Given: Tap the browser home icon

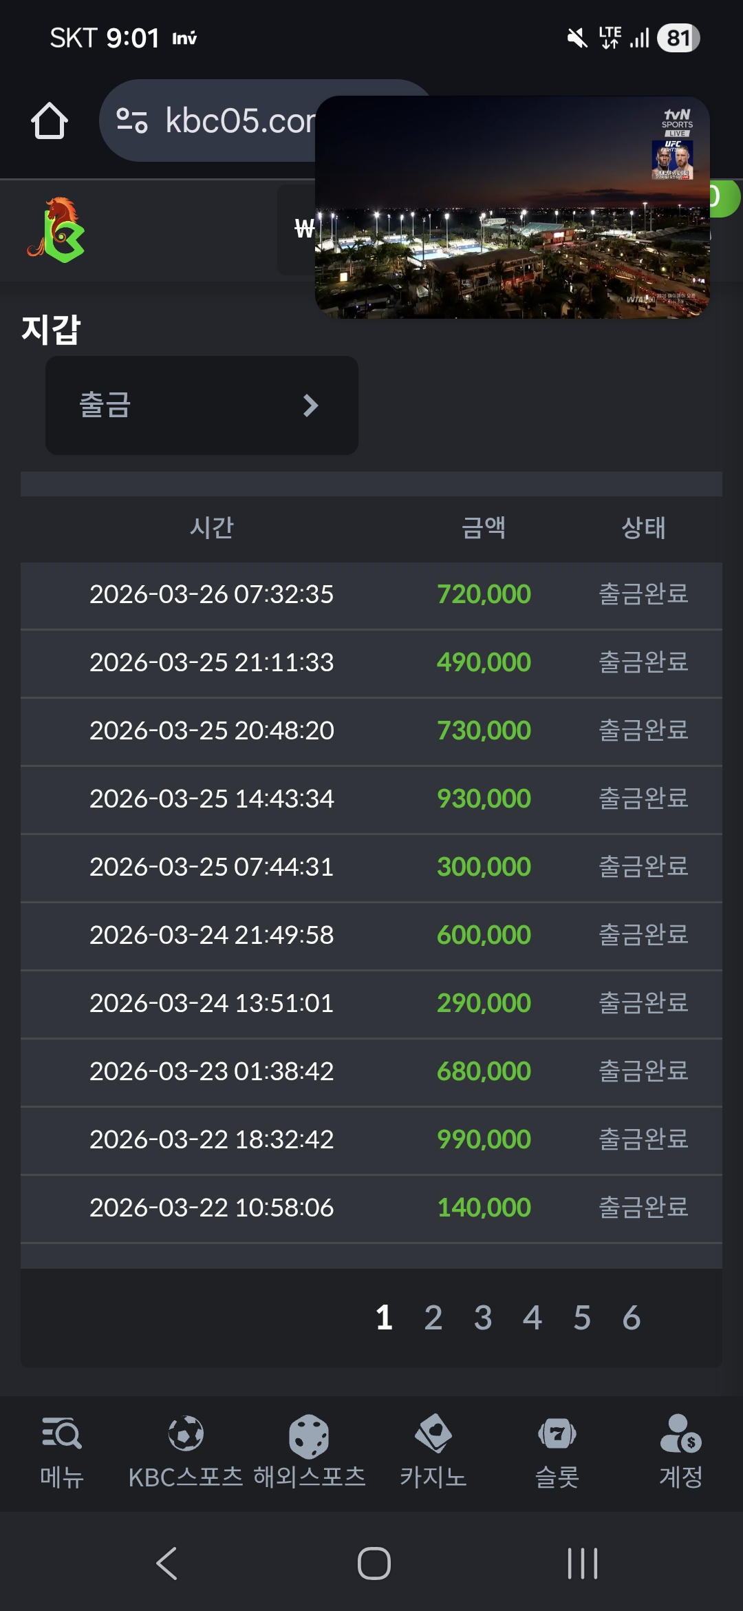Looking at the screenshot, I should (50, 121).
